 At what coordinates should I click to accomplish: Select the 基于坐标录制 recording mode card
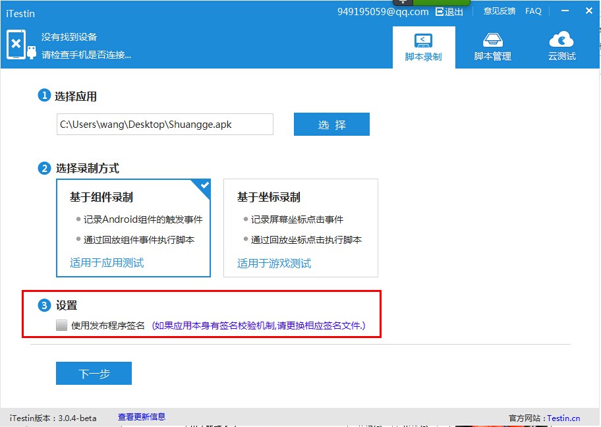coord(301,228)
